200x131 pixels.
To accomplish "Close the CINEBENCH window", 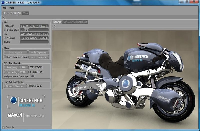I will pos(194,2).
